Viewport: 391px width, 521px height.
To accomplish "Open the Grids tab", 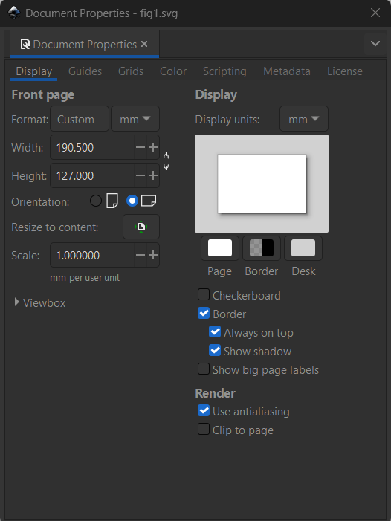I will pos(131,71).
